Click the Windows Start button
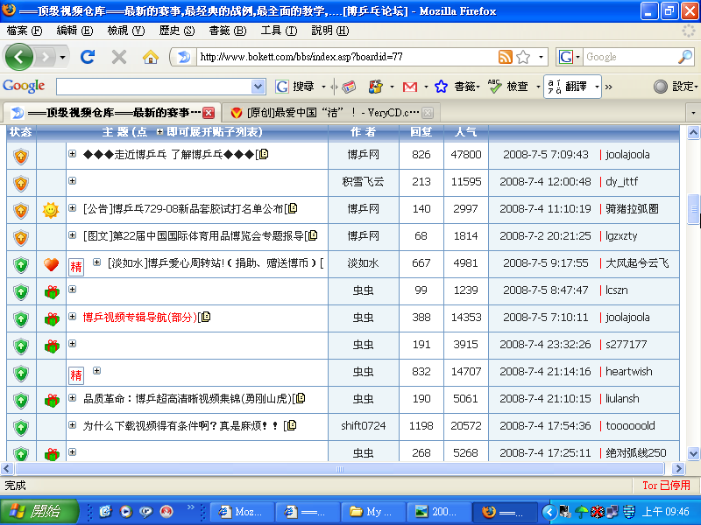 pyautogui.click(x=37, y=511)
